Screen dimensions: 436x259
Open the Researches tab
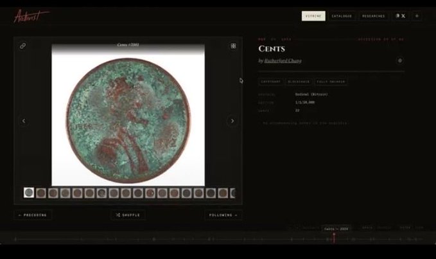click(x=374, y=16)
